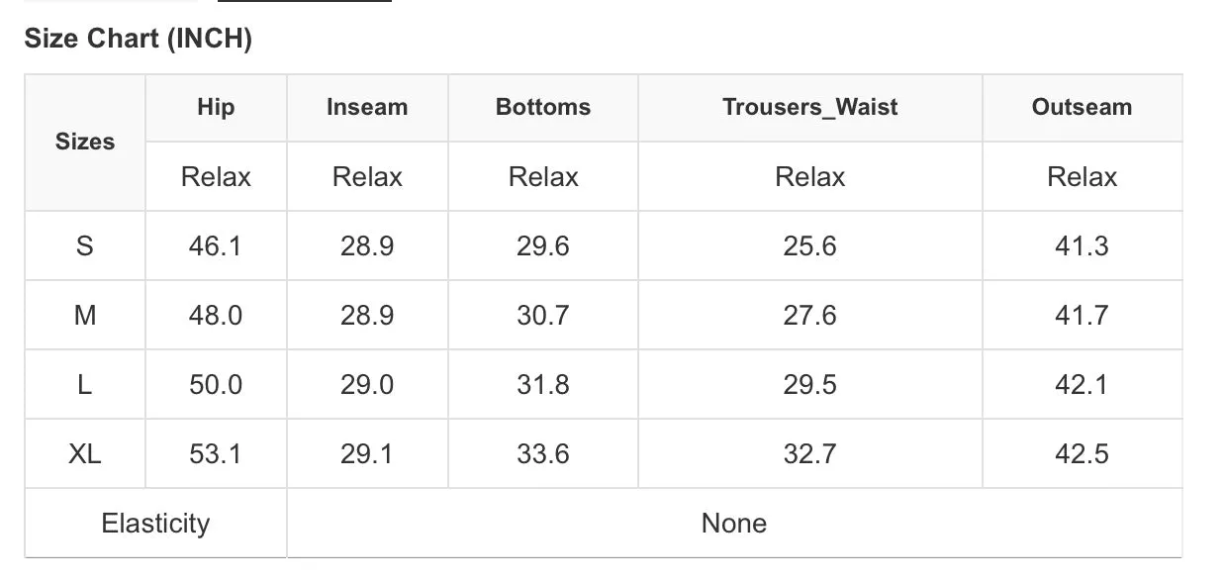The image size is (1225, 582).
Task: Select the Outseam column header
Action: pyautogui.click(x=1082, y=107)
